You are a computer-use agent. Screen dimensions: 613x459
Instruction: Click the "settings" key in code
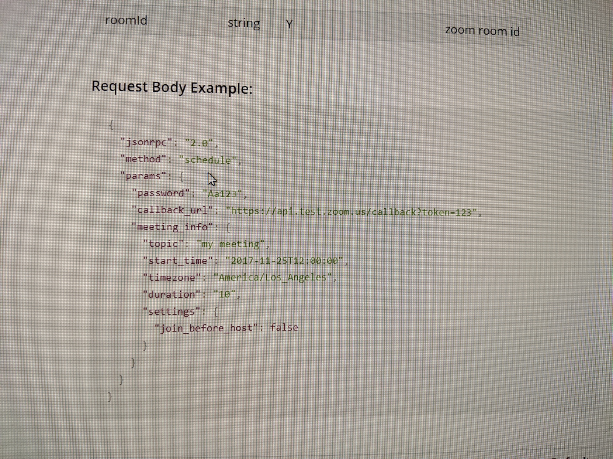171,311
